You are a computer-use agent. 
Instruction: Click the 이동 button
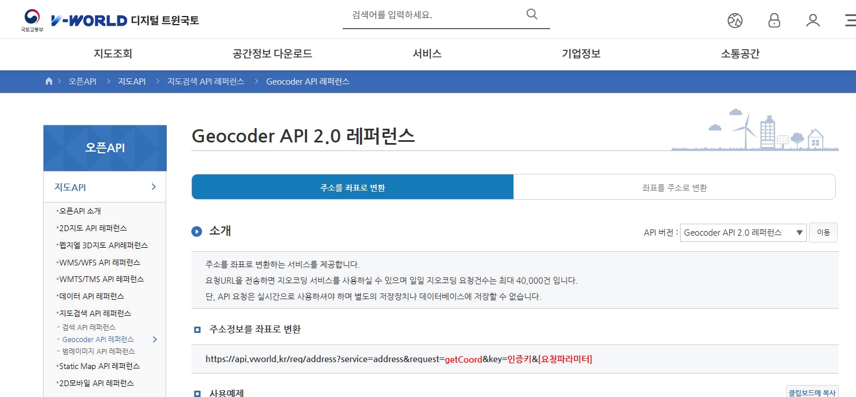click(x=823, y=232)
